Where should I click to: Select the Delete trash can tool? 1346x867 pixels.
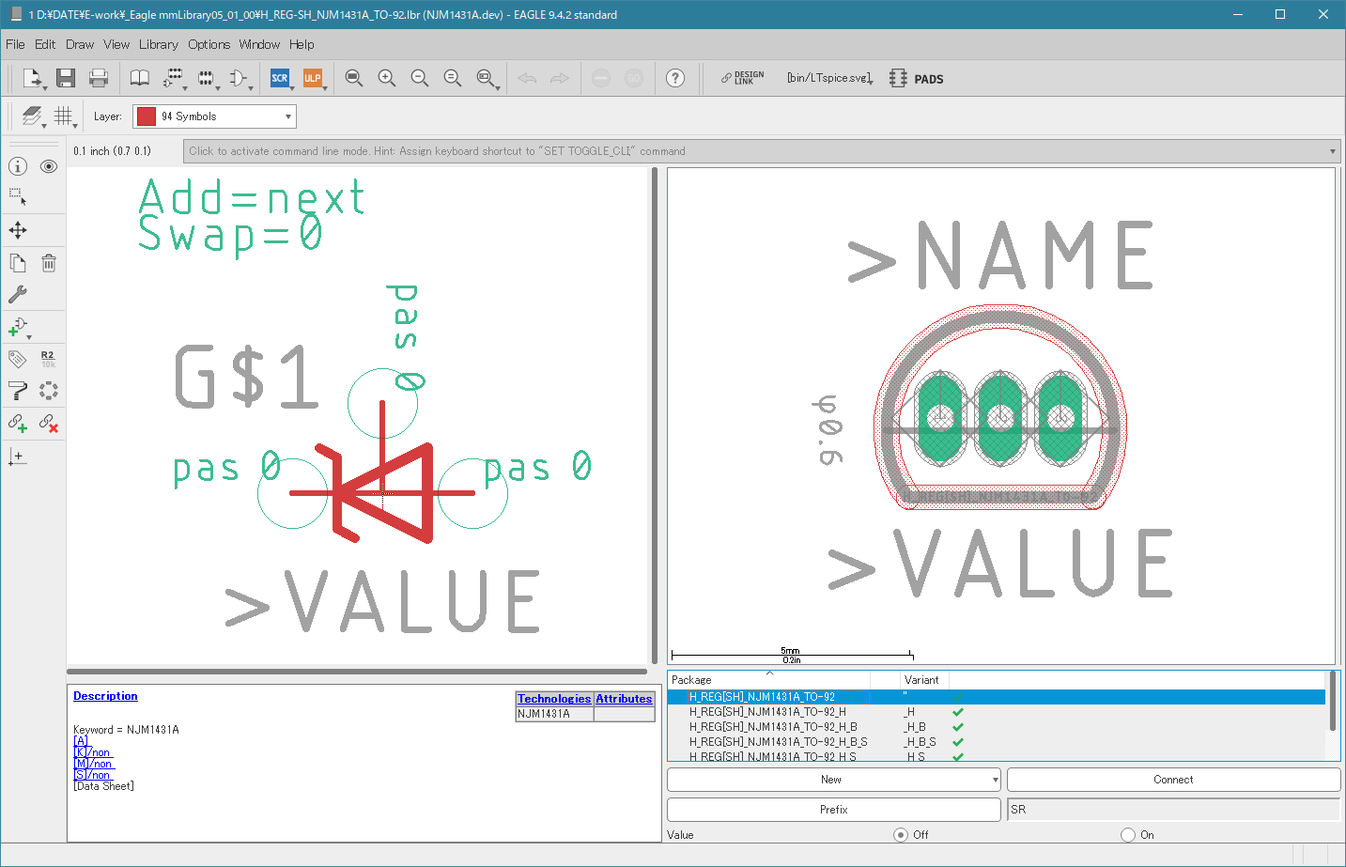pos(49,263)
